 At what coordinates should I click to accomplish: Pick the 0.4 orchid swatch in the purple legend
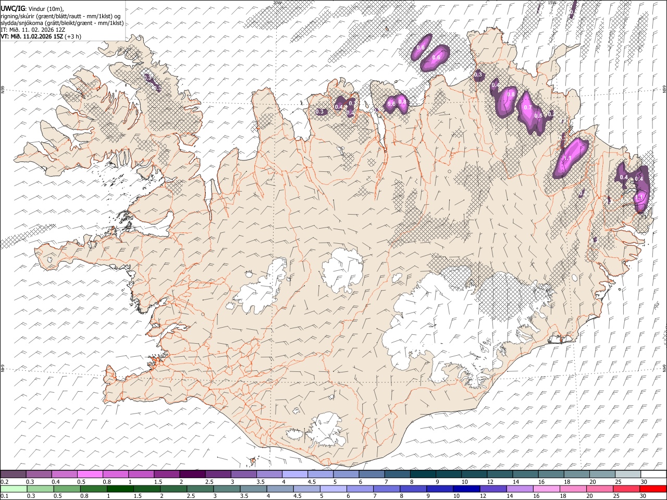tap(65, 474)
